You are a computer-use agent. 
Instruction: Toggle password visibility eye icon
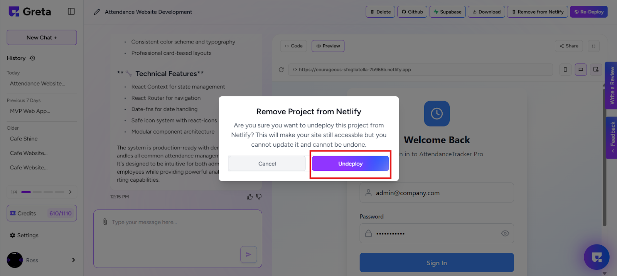pyautogui.click(x=505, y=233)
